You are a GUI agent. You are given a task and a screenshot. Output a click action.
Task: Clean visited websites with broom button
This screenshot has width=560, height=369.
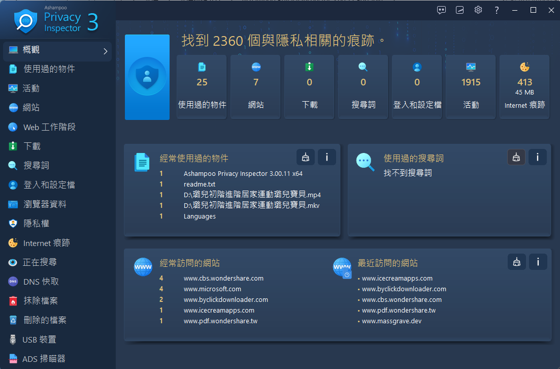(516, 262)
